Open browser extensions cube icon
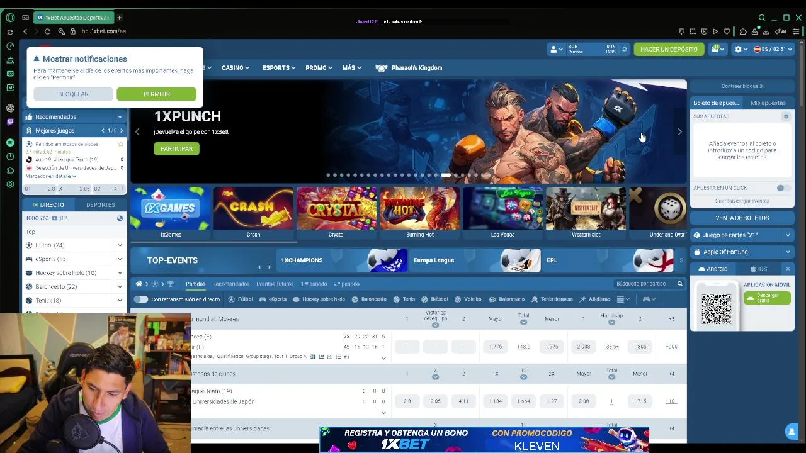 743,31
